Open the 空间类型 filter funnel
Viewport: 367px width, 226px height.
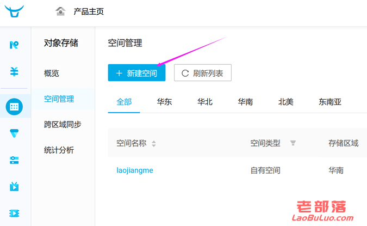(x=293, y=143)
